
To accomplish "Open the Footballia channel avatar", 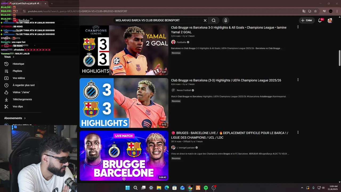I will tap(173, 42).
